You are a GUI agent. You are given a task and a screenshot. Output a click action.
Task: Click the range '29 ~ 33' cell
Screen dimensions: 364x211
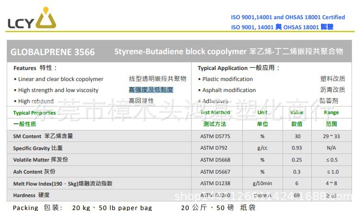(x=331, y=136)
